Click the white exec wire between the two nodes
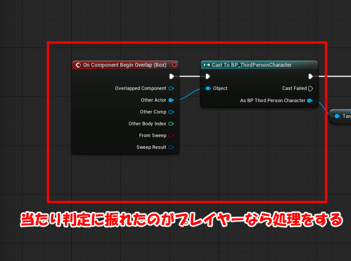The image size is (351, 261). [189, 76]
